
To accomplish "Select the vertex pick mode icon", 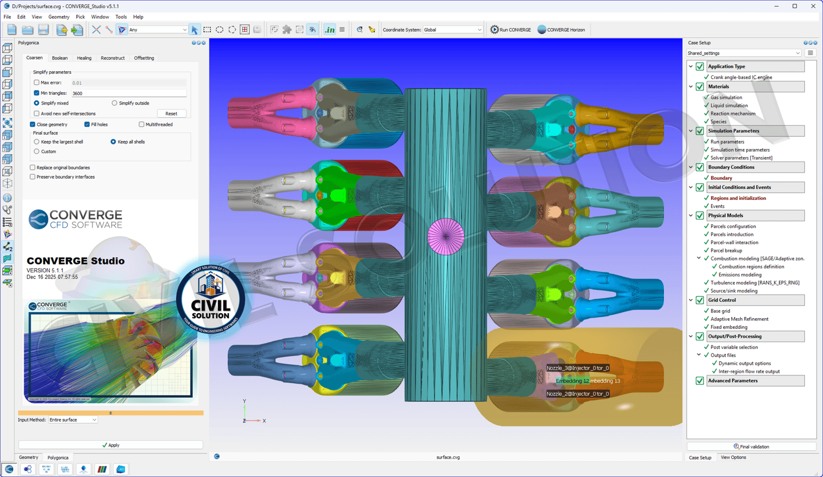I will coord(97,30).
